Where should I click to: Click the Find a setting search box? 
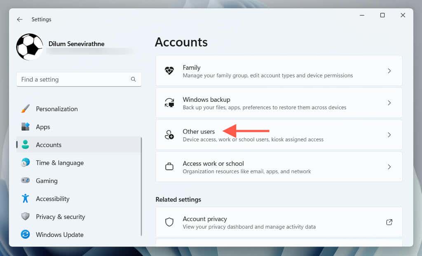[79, 80]
